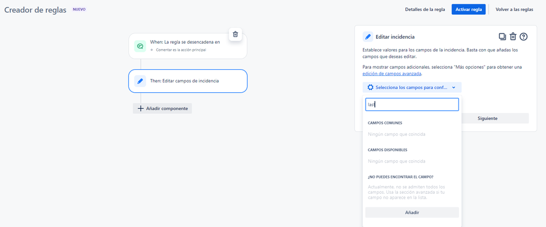This screenshot has width=546, height=227.
Task: Click the pencil icon in Editar incidencia header
Action: click(x=368, y=37)
